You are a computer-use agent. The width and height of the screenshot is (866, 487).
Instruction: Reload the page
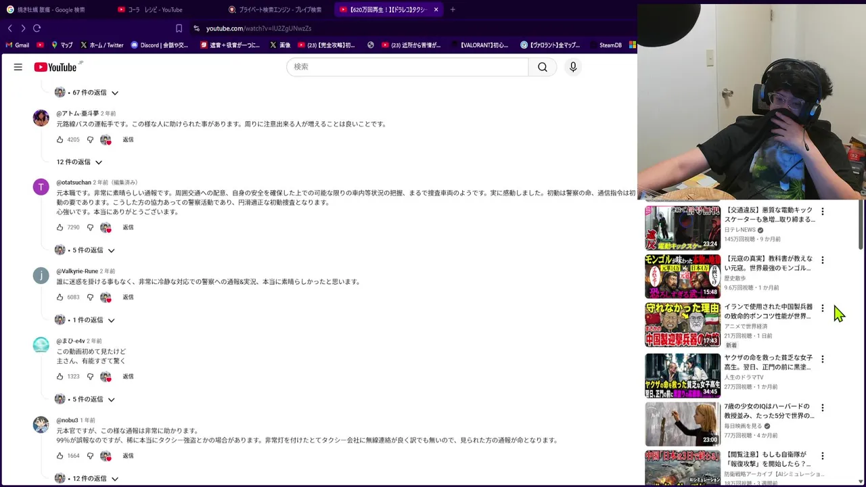[x=37, y=28]
